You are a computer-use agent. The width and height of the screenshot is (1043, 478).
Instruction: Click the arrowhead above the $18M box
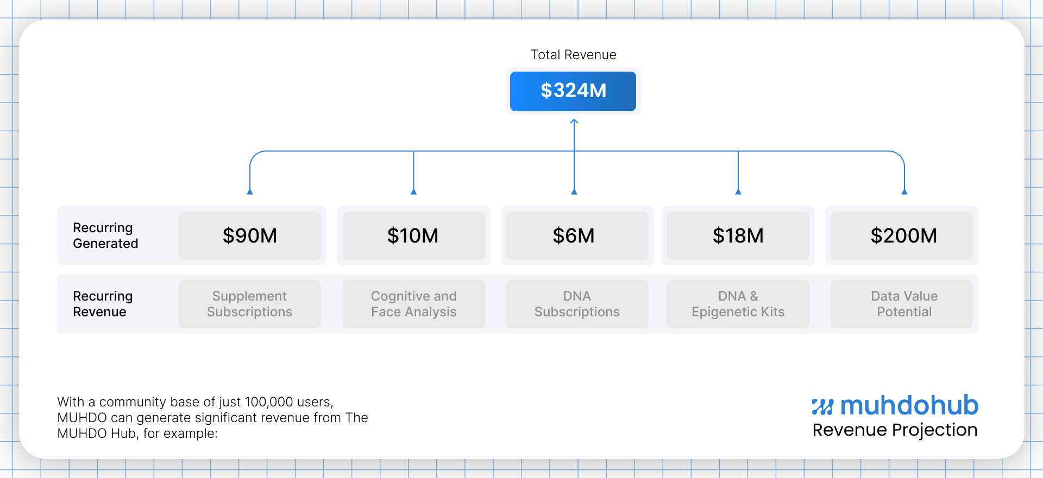pyautogui.click(x=738, y=191)
